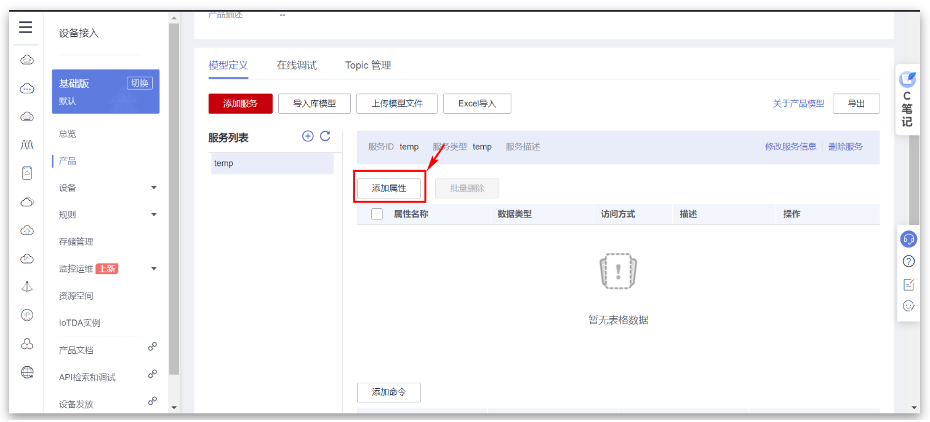The image size is (930, 422).
Task: Click the 修改服务信息 link
Action: click(x=791, y=147)
